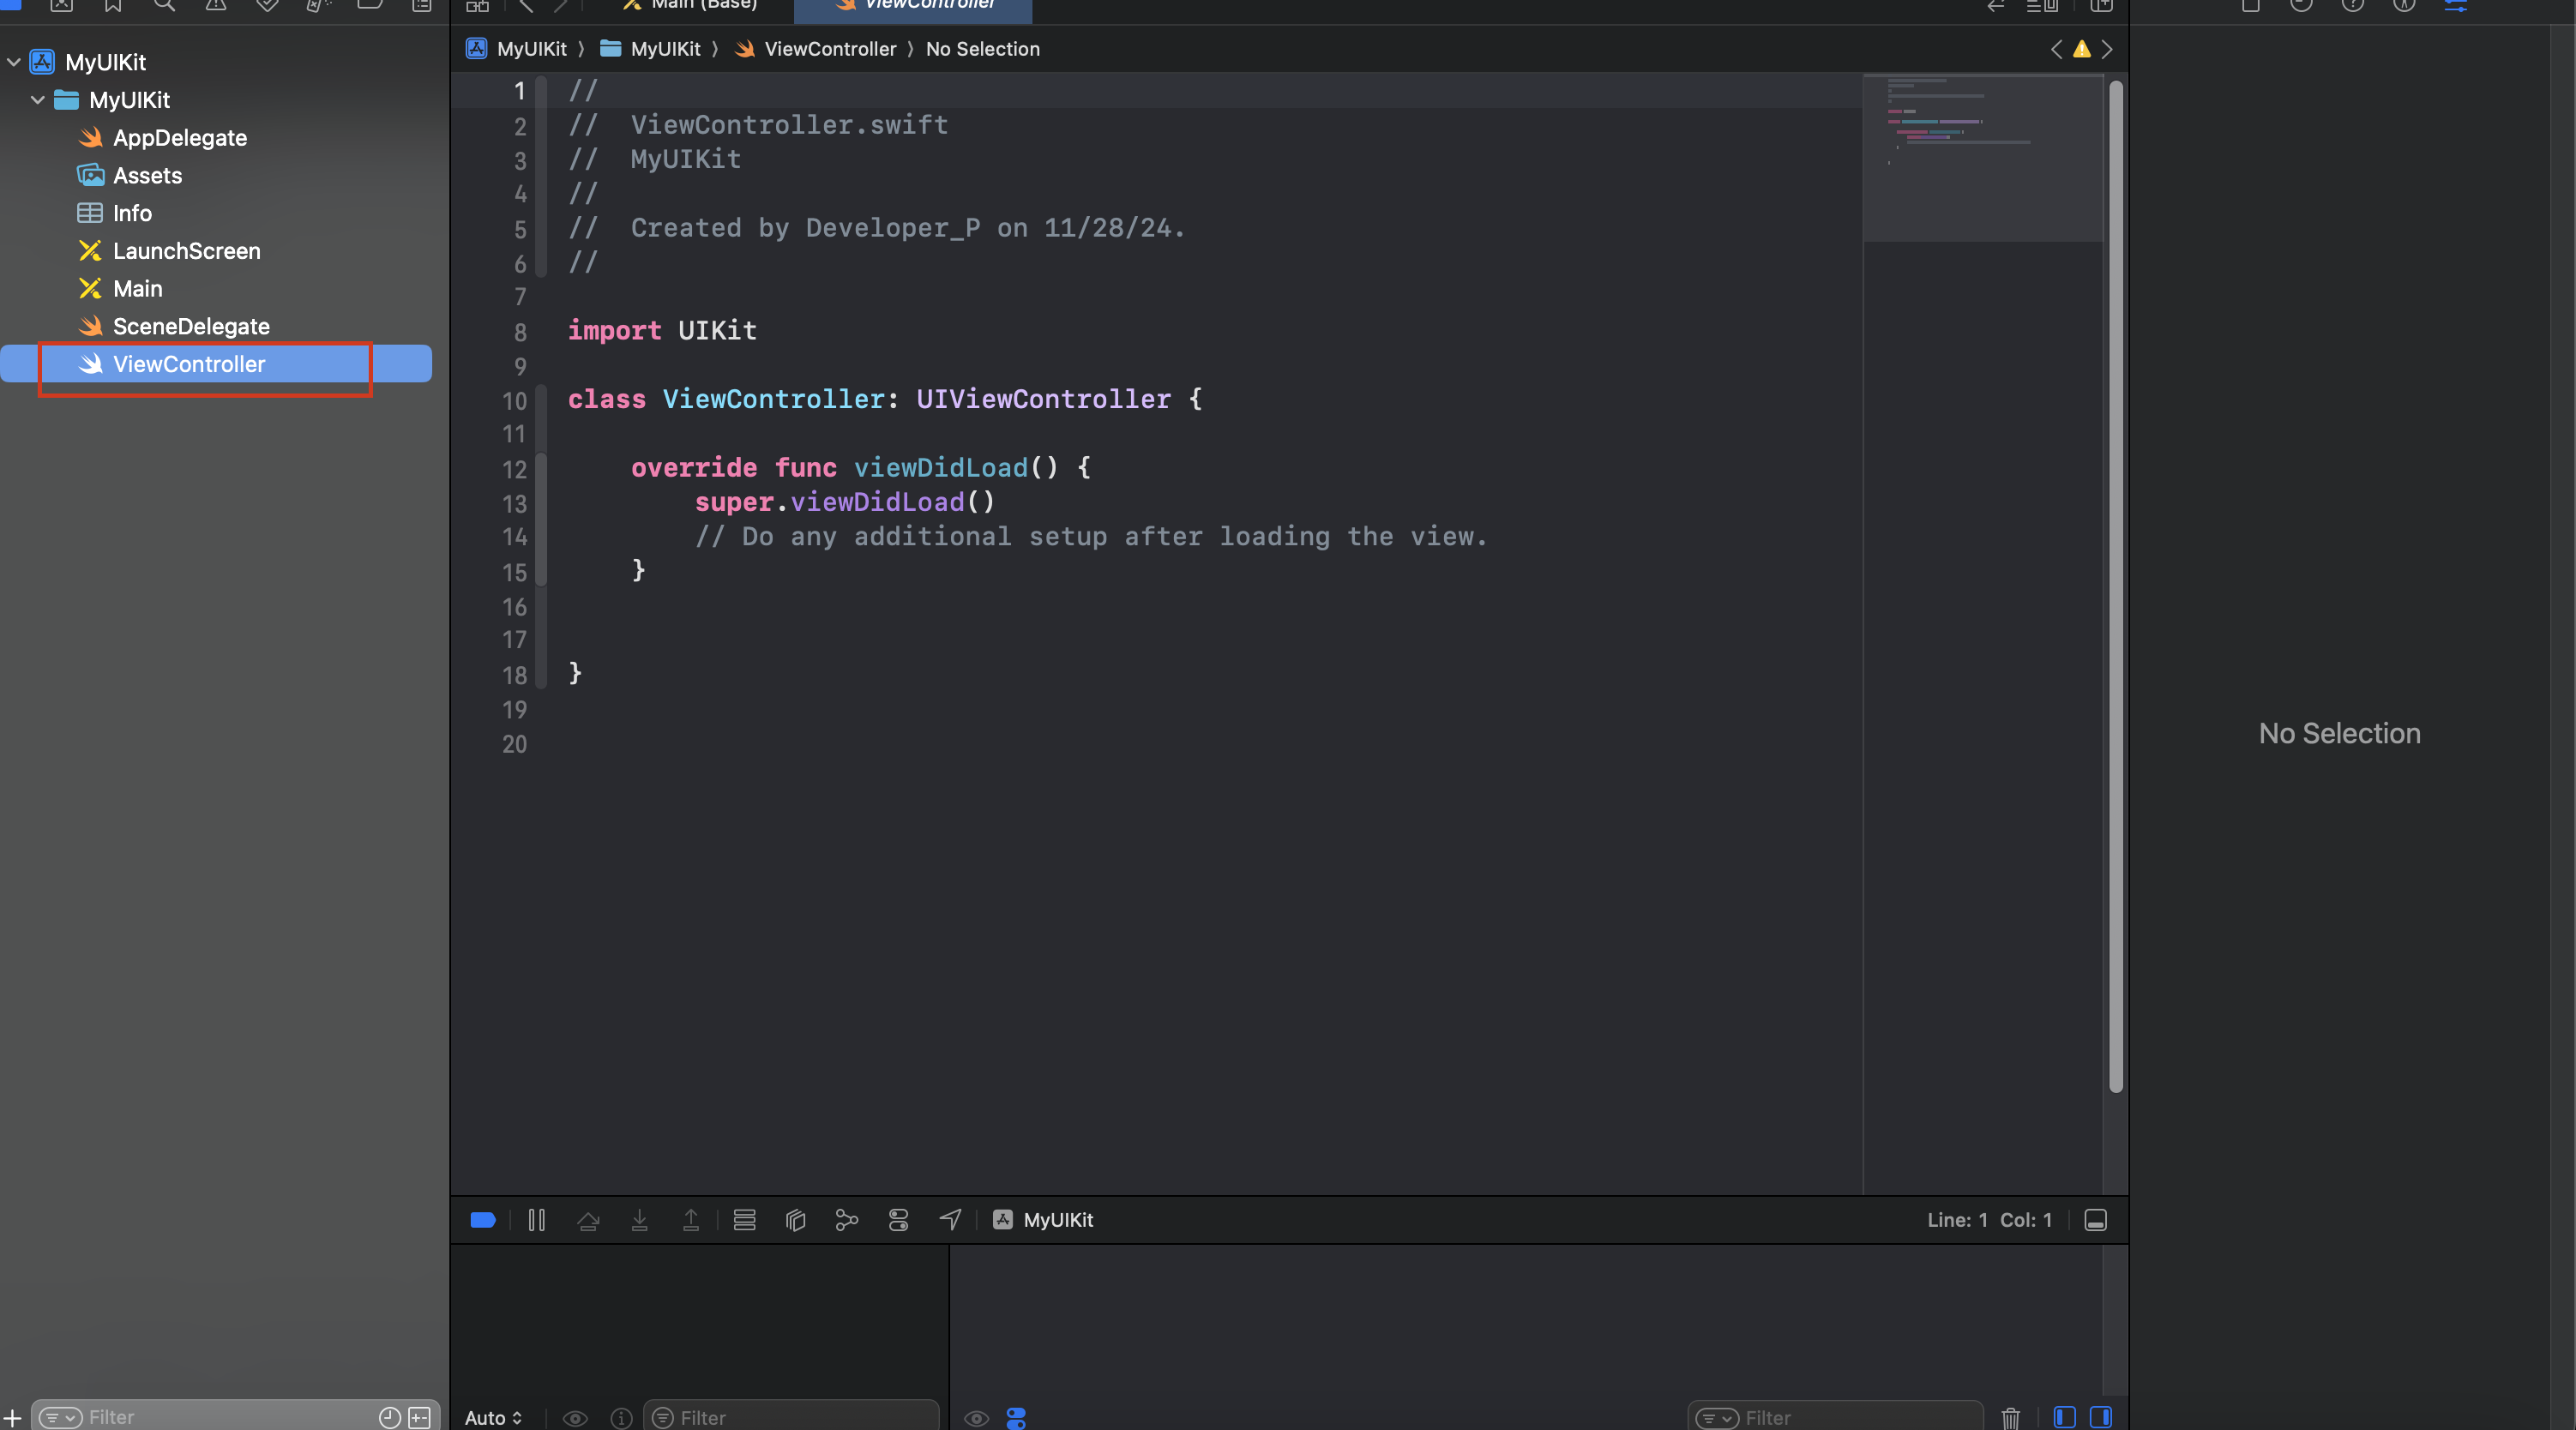Click the Environment Overrides icon
Viewport: 2576px width, 1430px height.
pos(898,1220)
